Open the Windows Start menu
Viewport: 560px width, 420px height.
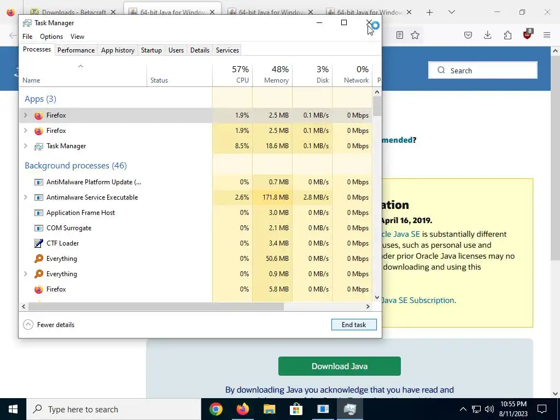click(13, 409)
